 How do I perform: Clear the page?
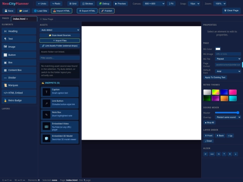point(231,10)
